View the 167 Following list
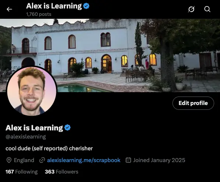The height and width of the screenshot is (182, 220). (21, 172)
